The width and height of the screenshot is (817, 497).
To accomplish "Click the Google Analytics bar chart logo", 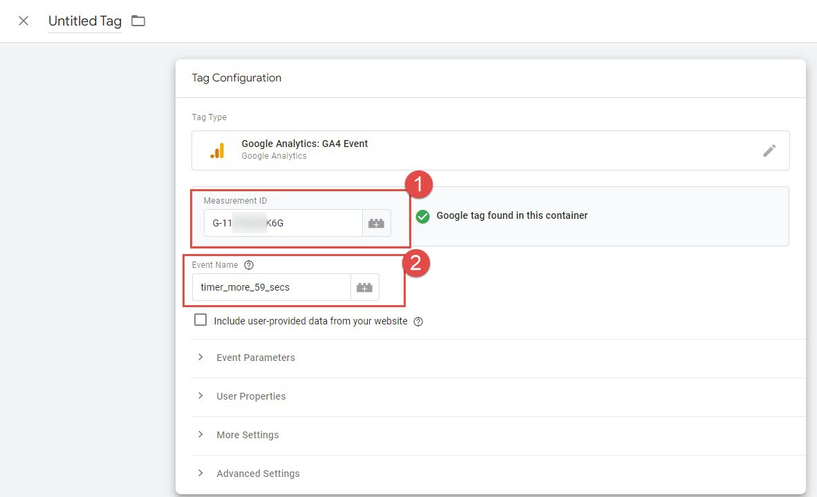I will 217,150.
